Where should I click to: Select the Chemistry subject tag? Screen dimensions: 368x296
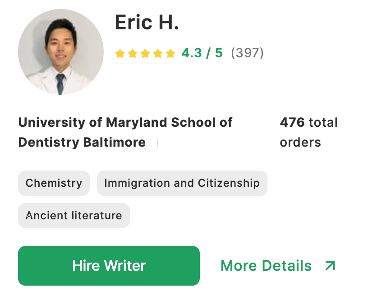[54, 183]
